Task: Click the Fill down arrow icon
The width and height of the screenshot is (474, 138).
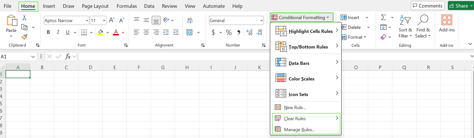Action: [x=383, y=27]
